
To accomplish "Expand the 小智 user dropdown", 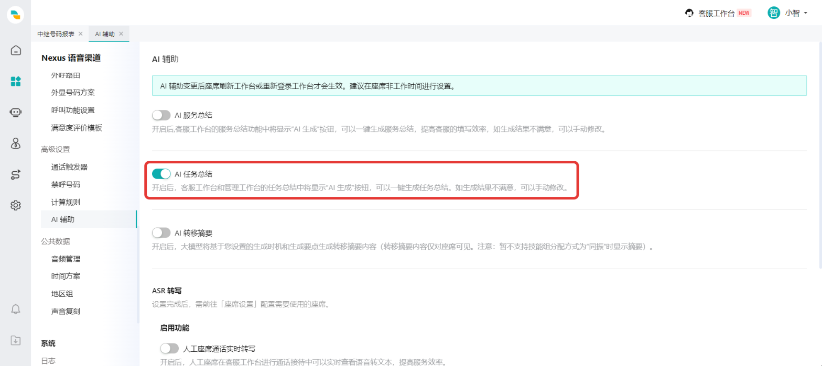I will tap(805, 13).
